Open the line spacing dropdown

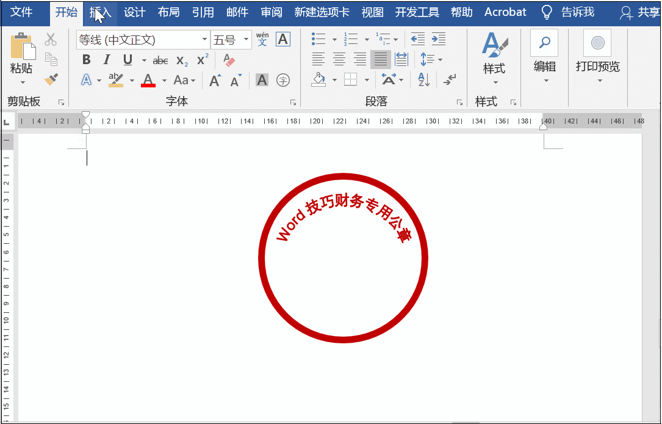[x=431, y=59]
